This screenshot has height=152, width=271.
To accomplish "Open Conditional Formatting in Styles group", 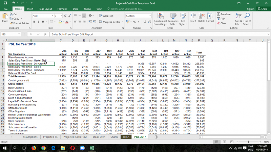I will (x=160, y=18).
